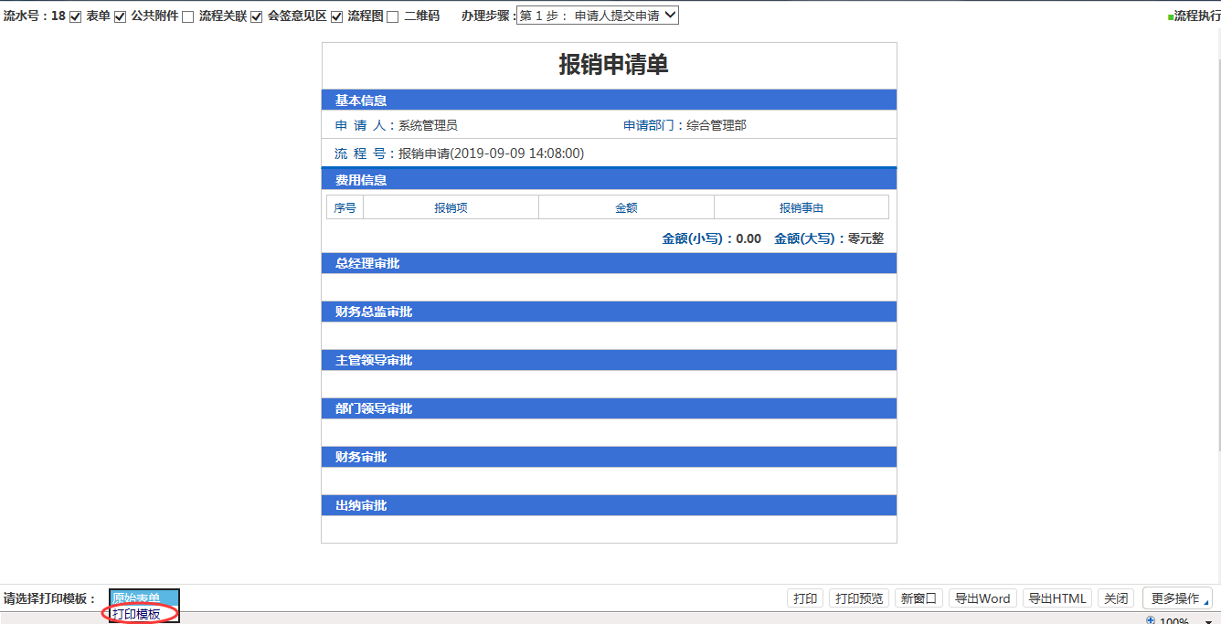Uncheck the 流程图 checkbox
Viewport: 1221px width, 624px height.
[x=337, y=17]
